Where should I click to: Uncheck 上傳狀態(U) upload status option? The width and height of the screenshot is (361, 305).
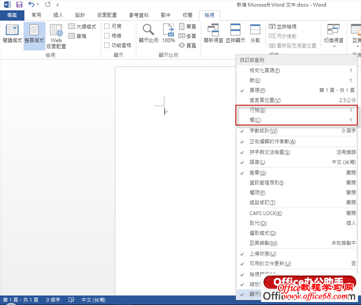pyautogui.click(x=297, y=254)
